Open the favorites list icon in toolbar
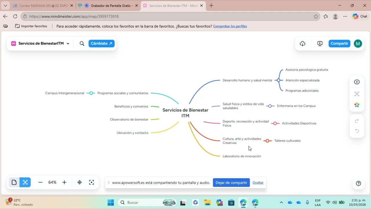Viewport: 371px width, 209px height. [325, 17]
